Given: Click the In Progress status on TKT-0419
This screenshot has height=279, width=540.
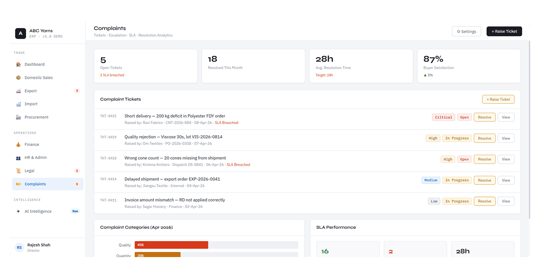Looking at the screenshot, I should click(x=457, y=138).
